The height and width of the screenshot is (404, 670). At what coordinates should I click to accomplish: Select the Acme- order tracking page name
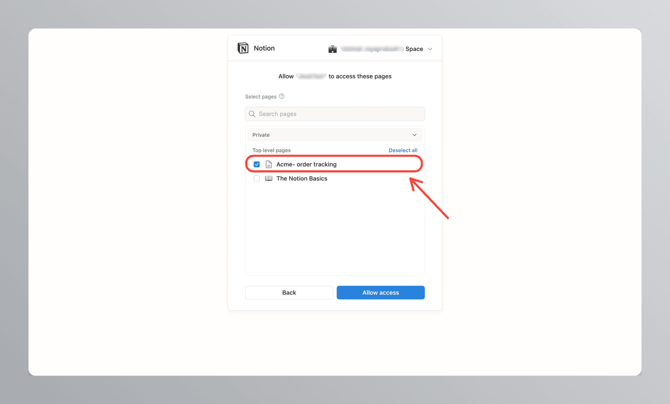point(307,164)
